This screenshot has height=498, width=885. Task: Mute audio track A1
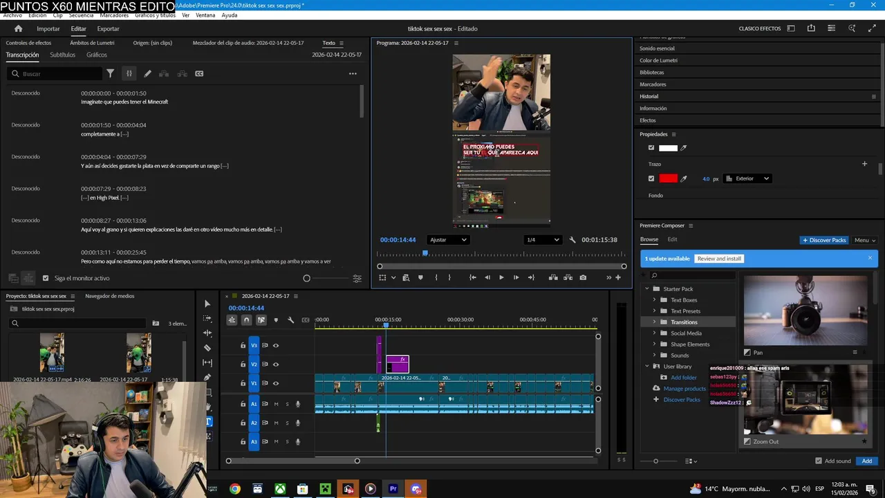pos(276,404)
